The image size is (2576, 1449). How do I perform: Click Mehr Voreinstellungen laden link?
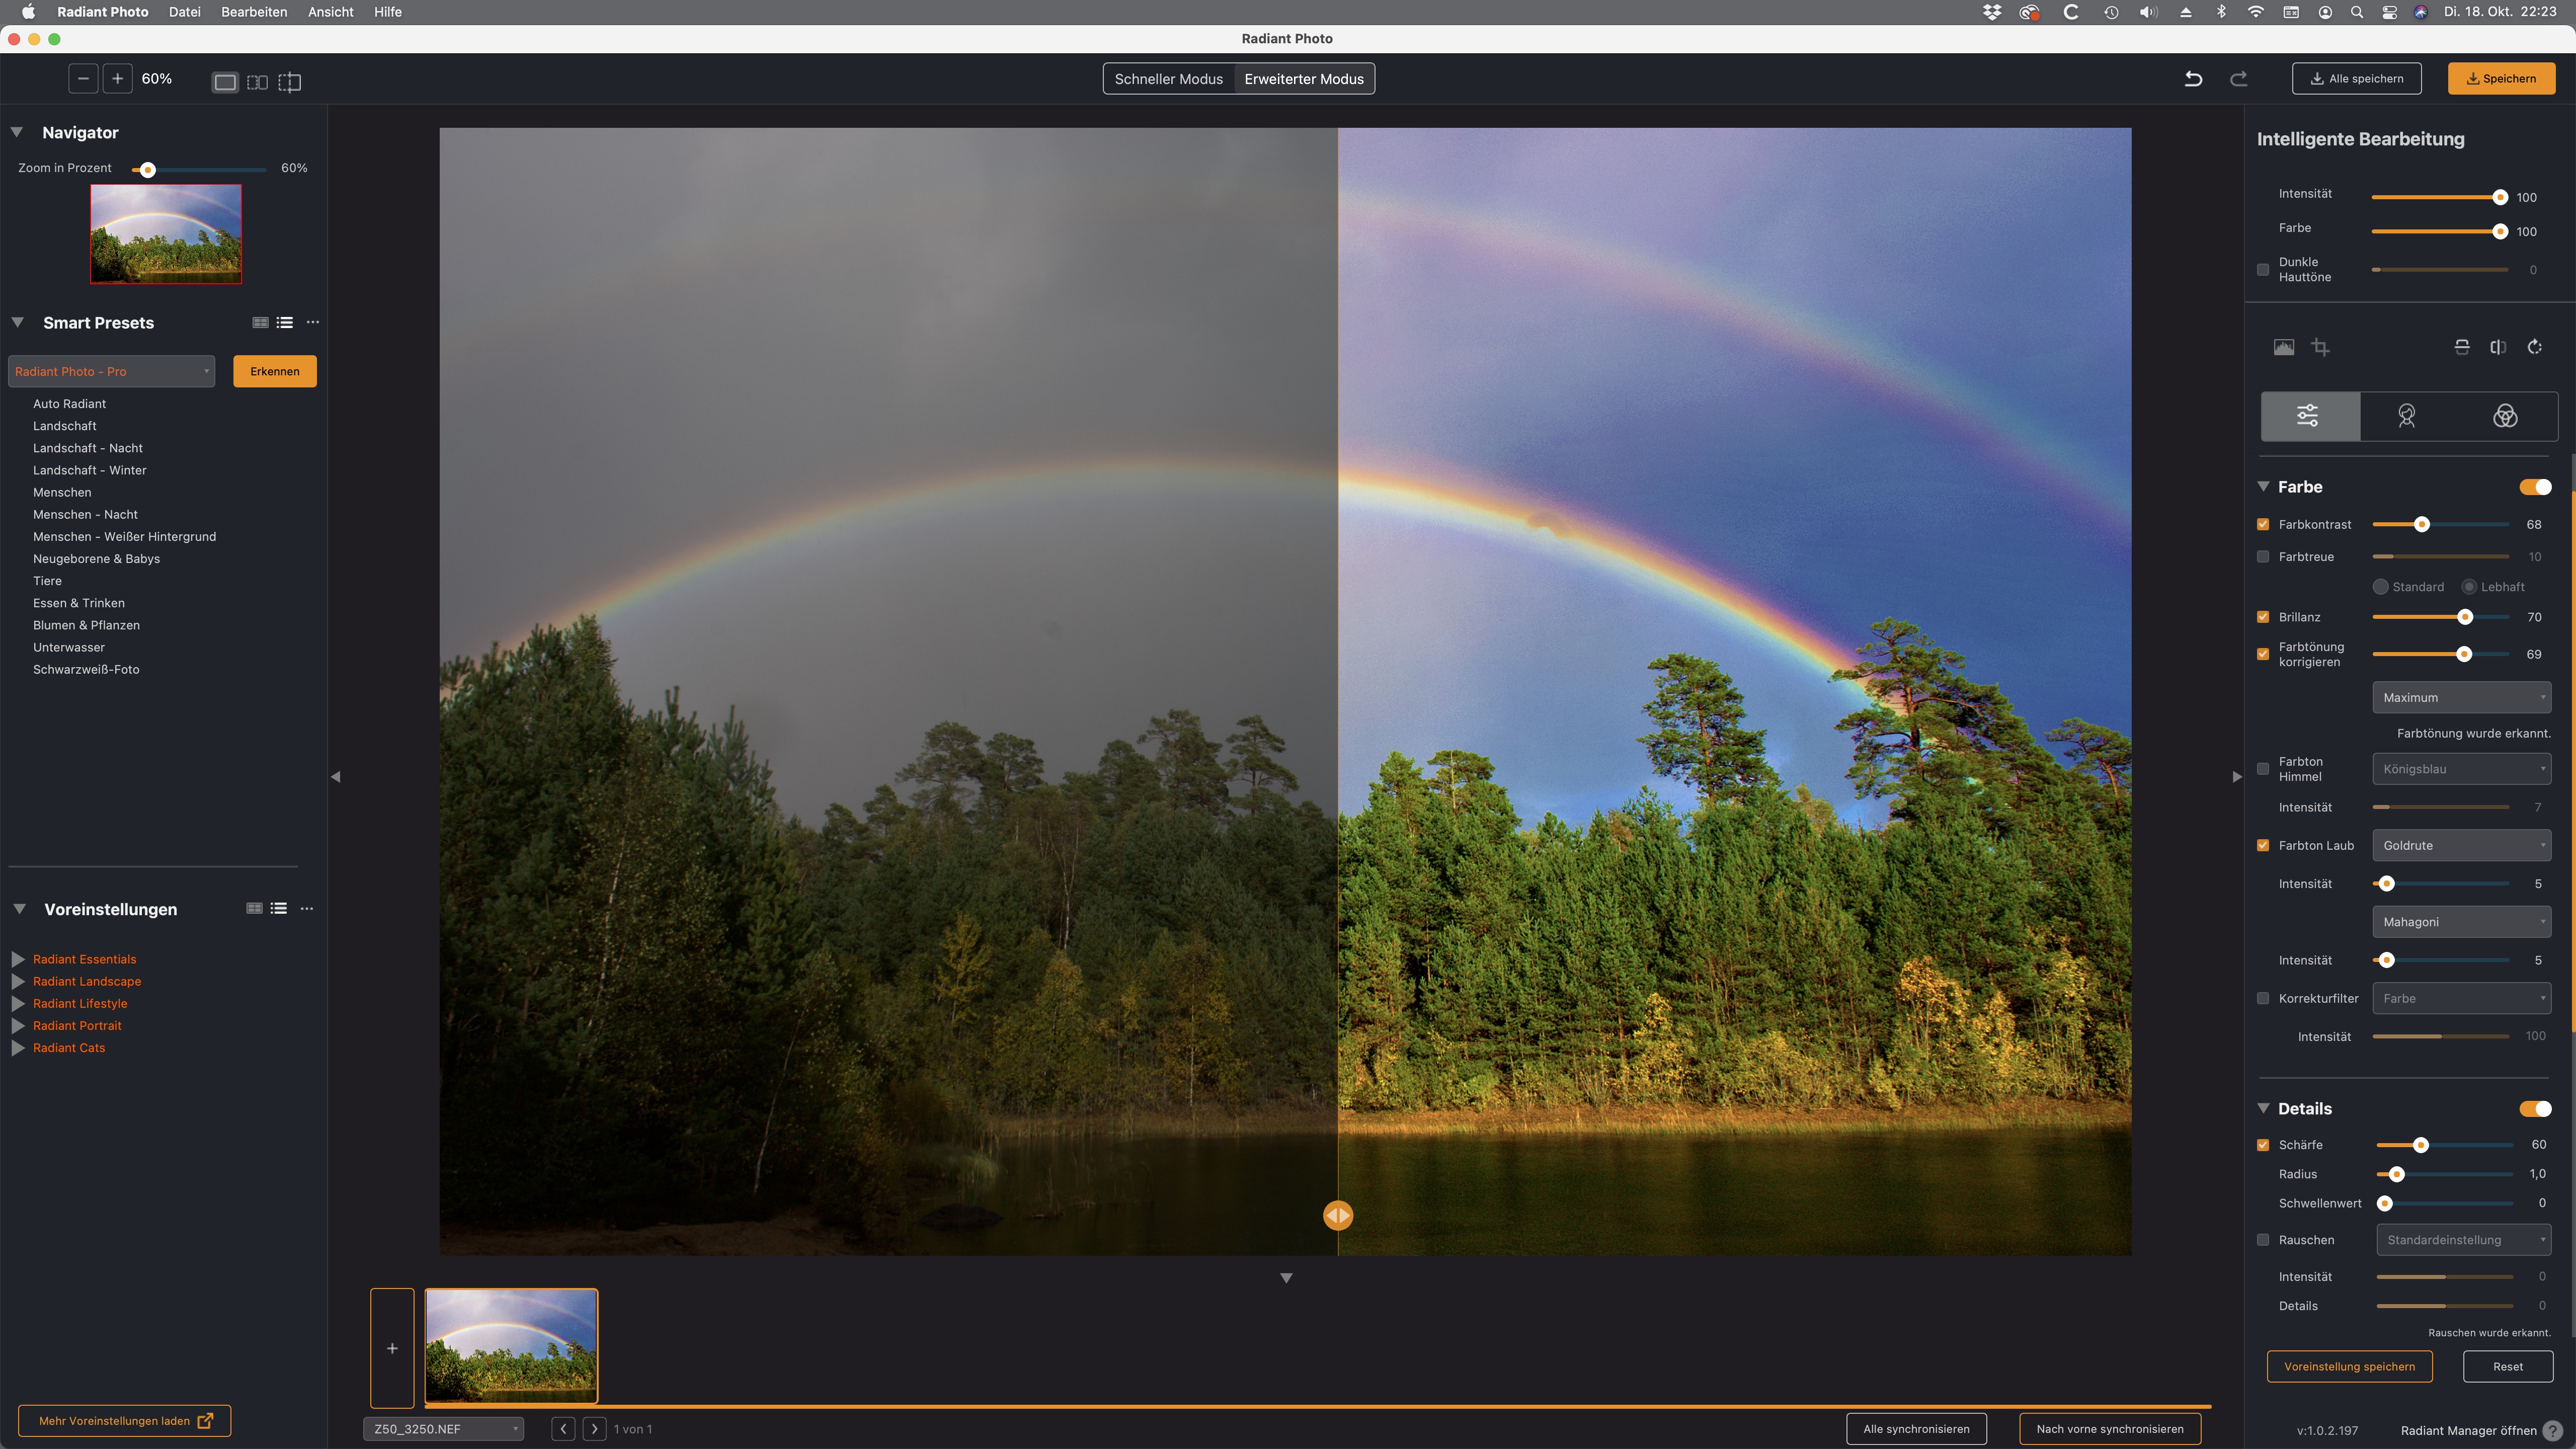[x=125, y=1421]
